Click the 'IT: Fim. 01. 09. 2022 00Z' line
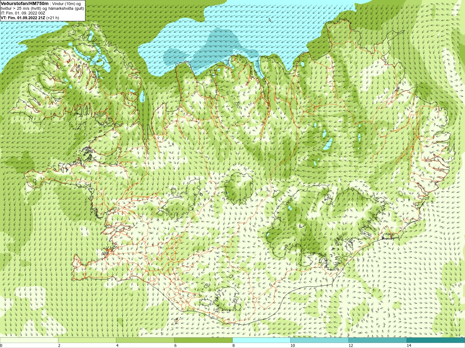Screen dimensions: 465x348 (23, 13)
